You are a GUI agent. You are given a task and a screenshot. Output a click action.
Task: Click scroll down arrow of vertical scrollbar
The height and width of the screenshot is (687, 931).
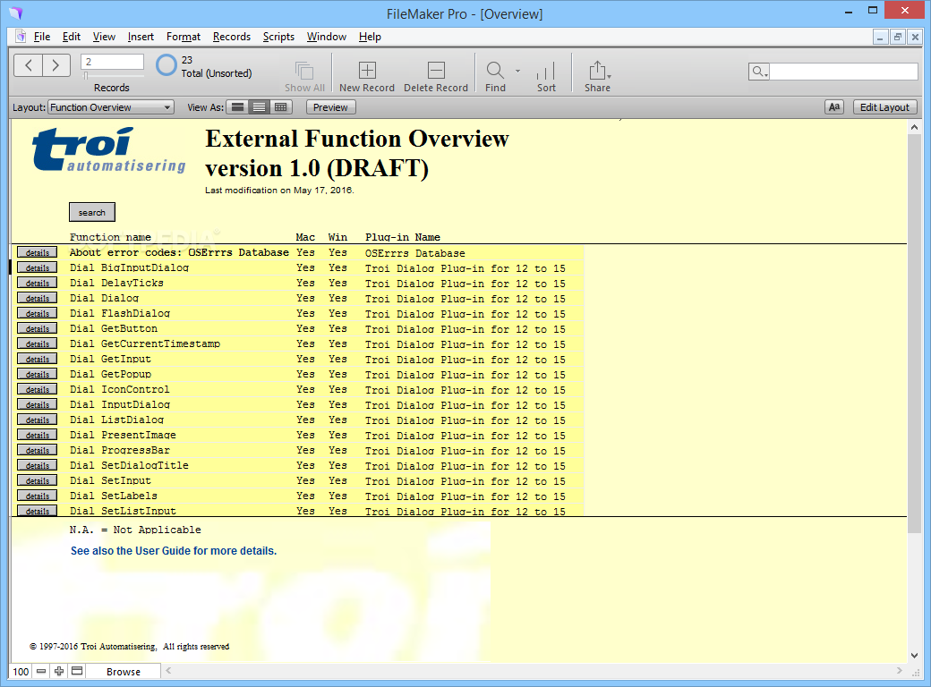[x=914, y=656]
